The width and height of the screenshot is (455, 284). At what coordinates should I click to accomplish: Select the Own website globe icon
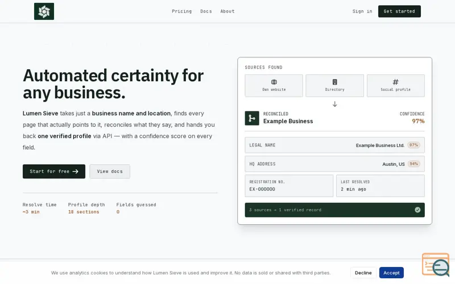coord(274,82)
